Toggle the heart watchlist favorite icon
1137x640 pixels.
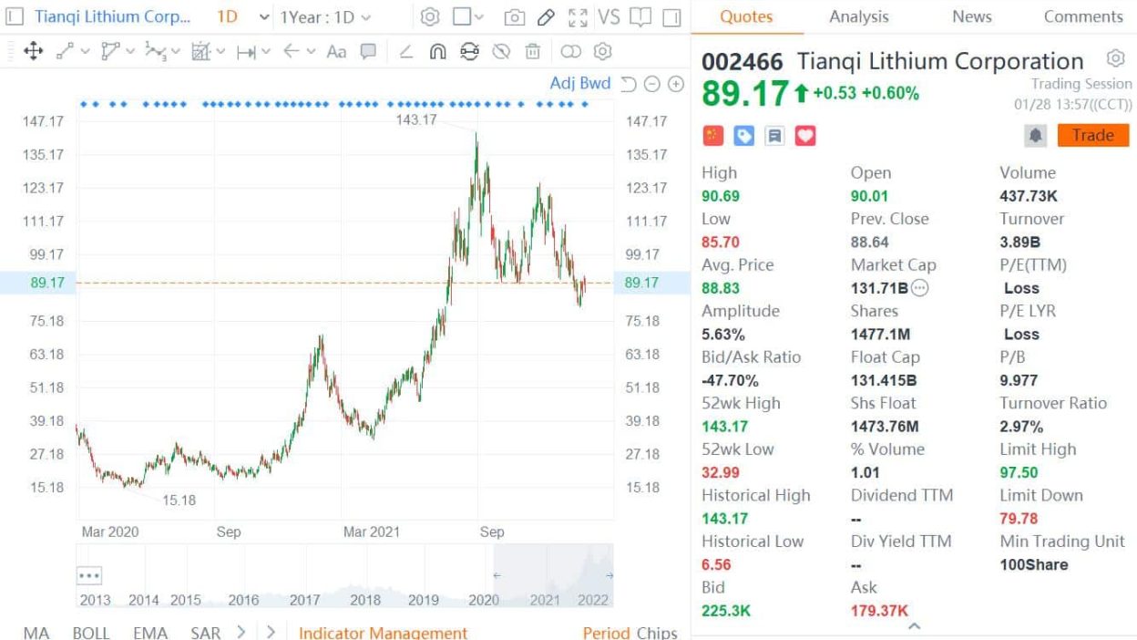pyautogui.click(x=805, y=136)
